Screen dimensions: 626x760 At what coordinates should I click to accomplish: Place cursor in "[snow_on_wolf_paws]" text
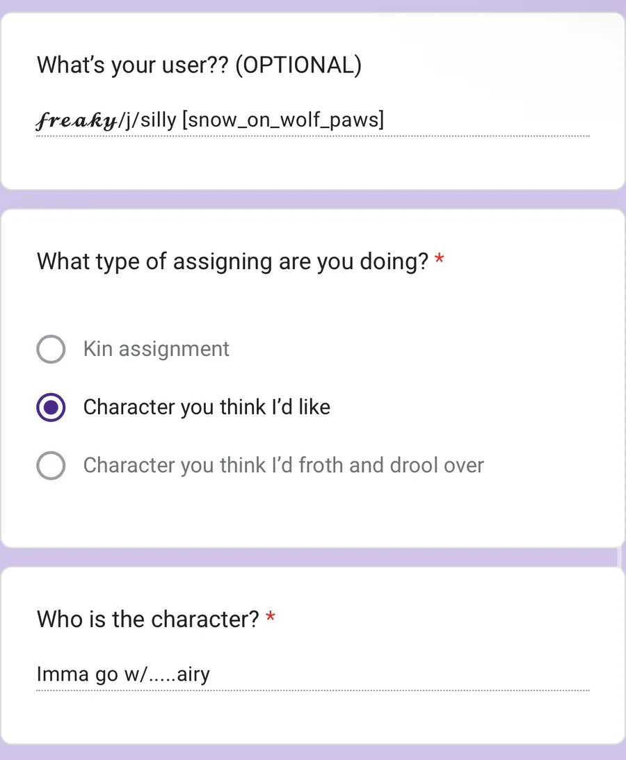click(283, 120)
